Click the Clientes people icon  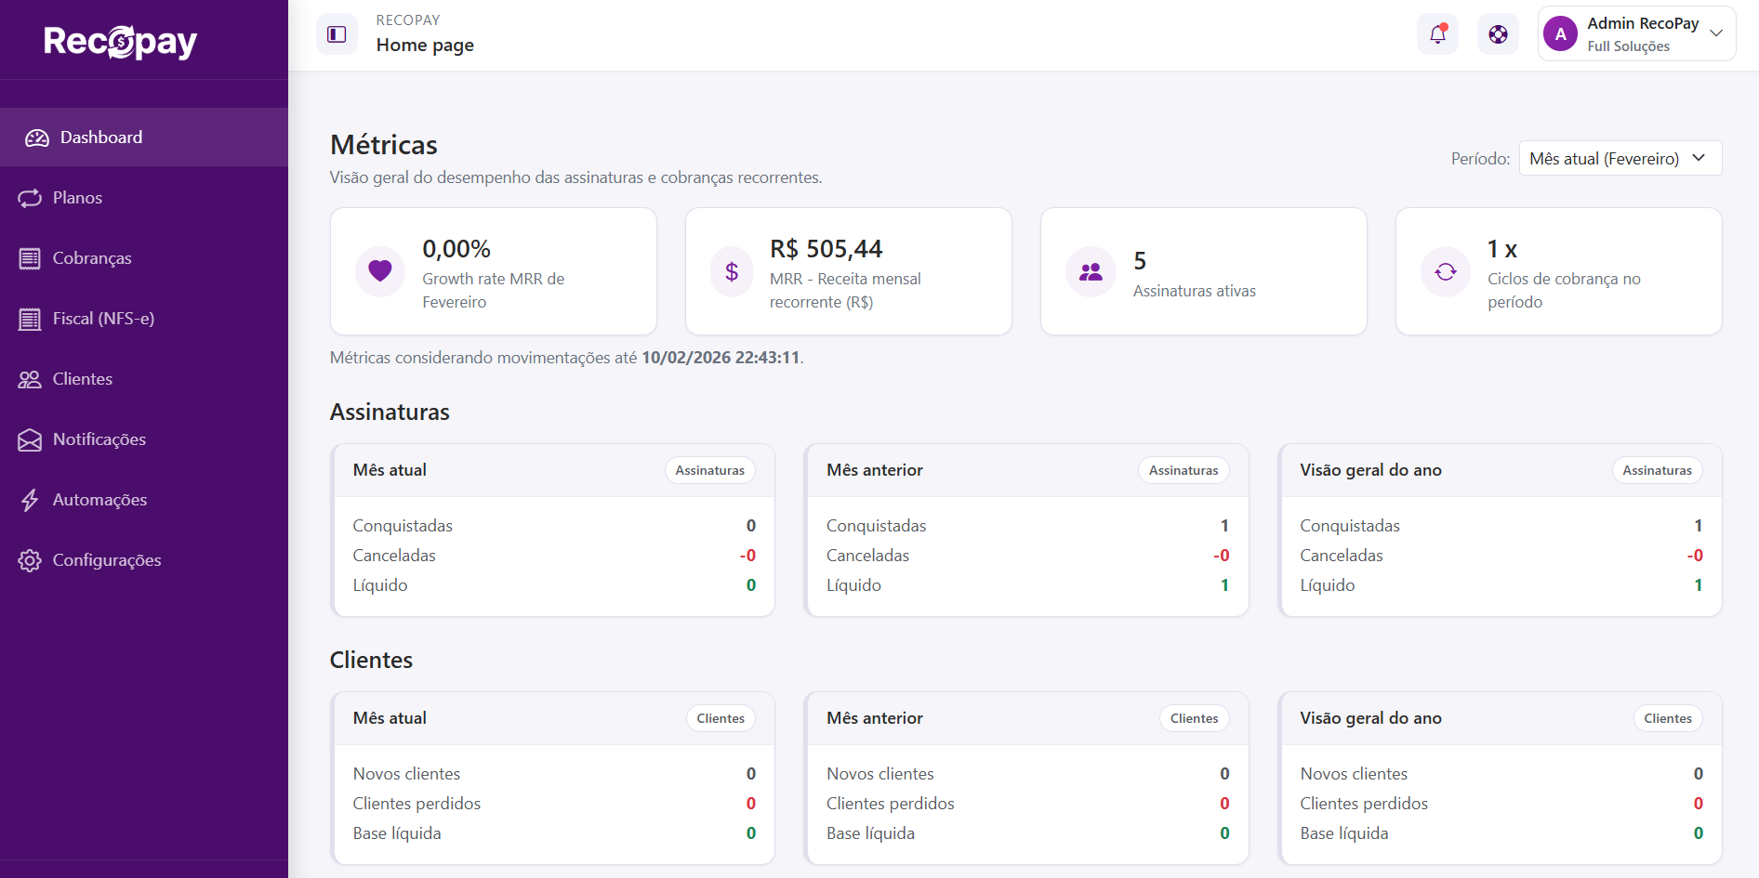click(x=30, y=379)
